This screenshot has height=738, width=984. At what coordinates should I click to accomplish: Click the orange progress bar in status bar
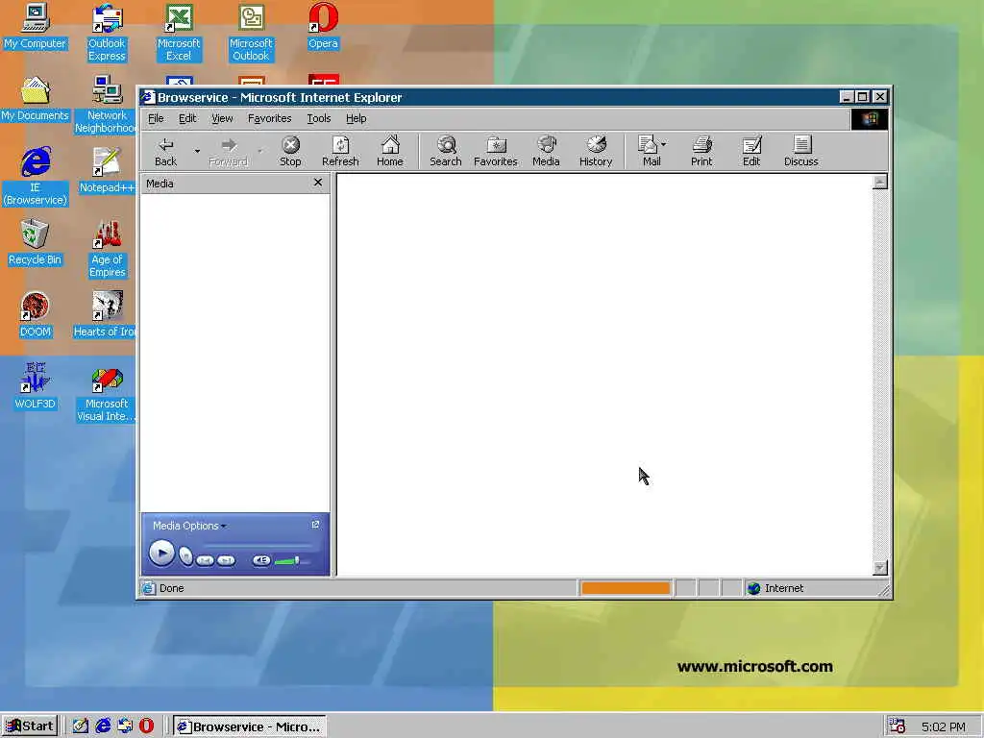click(x=626, y=588)
